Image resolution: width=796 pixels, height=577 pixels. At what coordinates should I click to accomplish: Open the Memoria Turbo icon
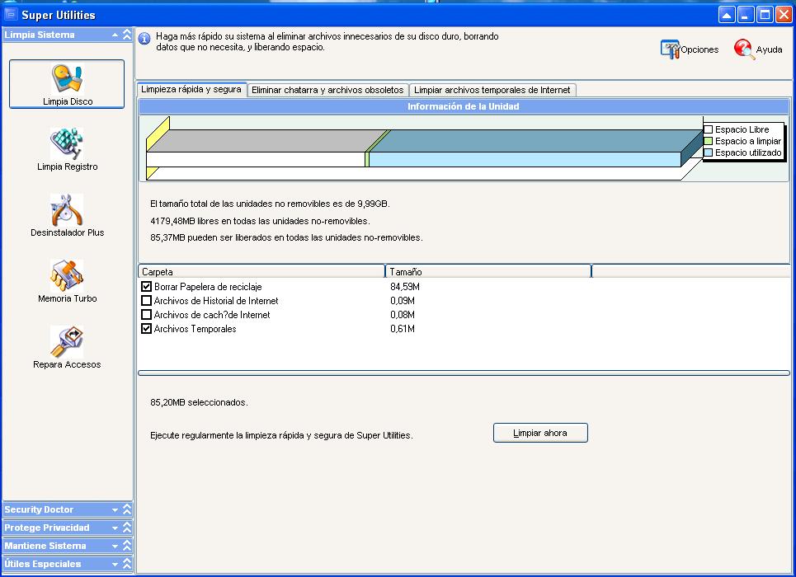67,276
